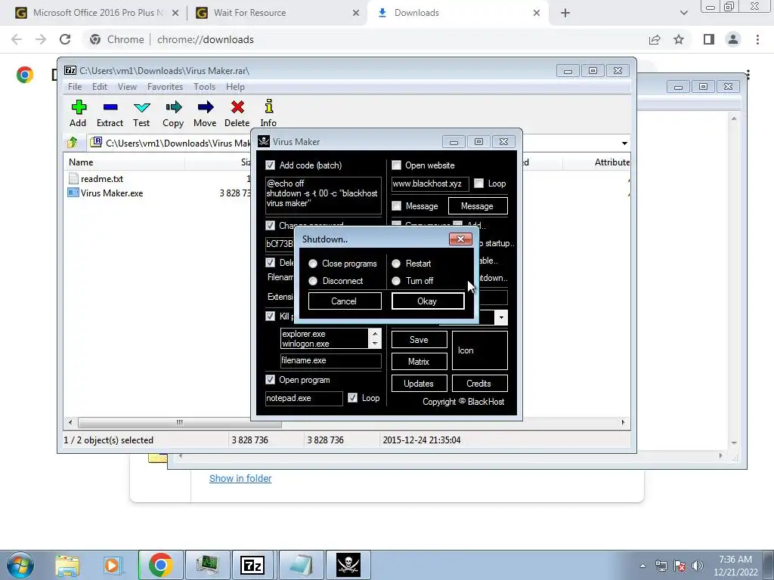Switch to Microsoft Office 2016 Pro Plus tab
The image size is (774, 580).
[98, 13]
